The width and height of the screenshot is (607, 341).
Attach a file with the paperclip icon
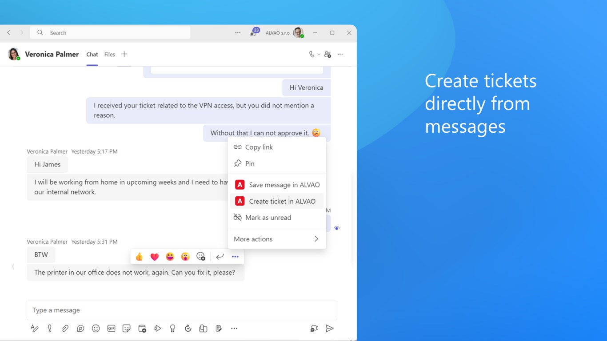[x=65, y=329]
